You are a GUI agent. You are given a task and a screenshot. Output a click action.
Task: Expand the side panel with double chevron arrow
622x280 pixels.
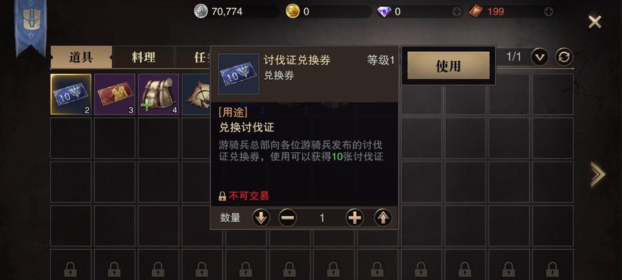(x=598, y=174)
